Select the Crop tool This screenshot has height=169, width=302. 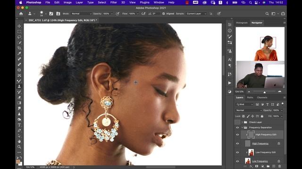[x=19, y=48]
